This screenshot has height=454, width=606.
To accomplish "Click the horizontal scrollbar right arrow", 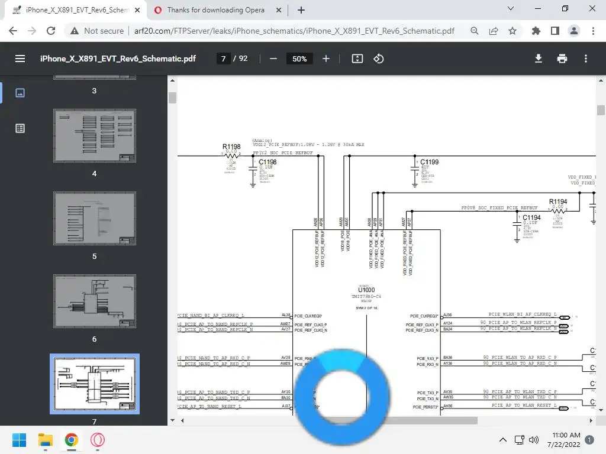I will [591, 420].
